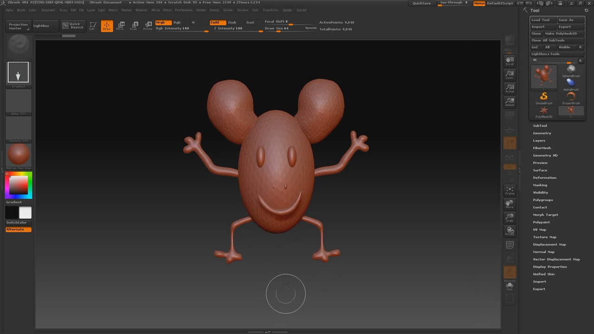
Task: Select the Rotate mode icon in top shelf
Action: tap(148, 26)
